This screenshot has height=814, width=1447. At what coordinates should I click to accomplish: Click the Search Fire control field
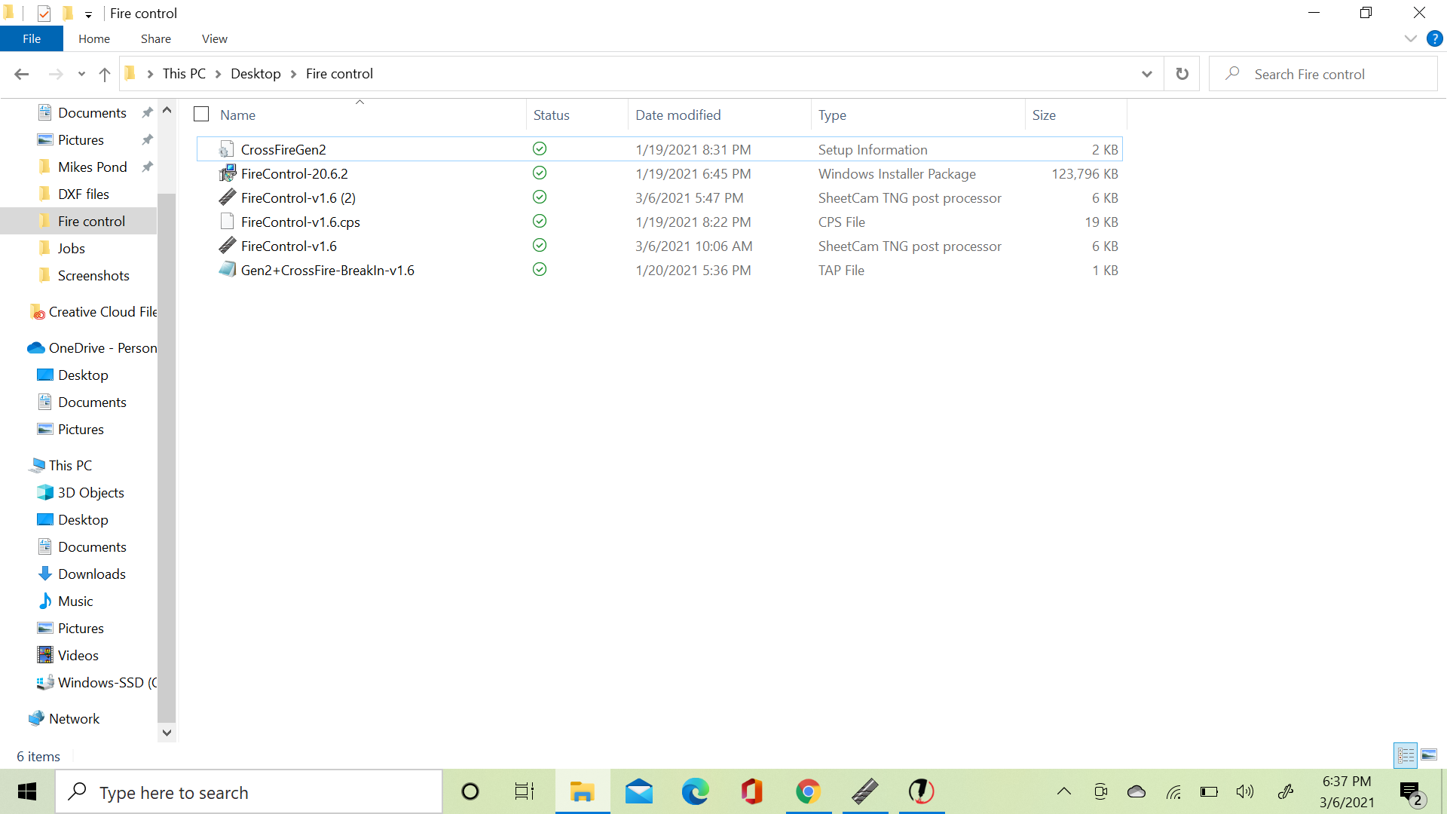[x=1323, y=74]
